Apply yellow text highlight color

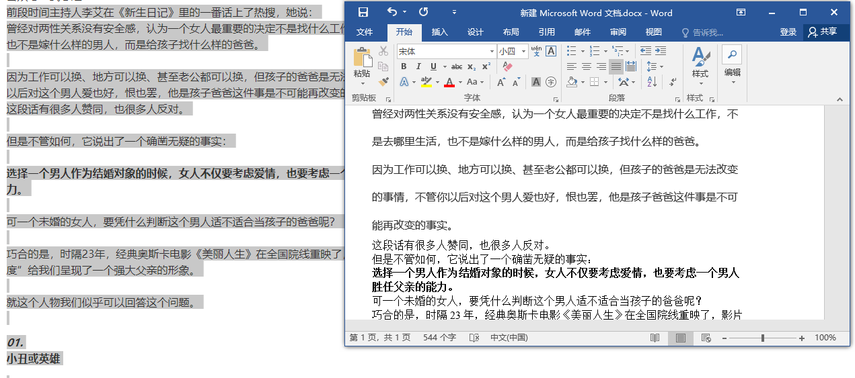(426, 82)
